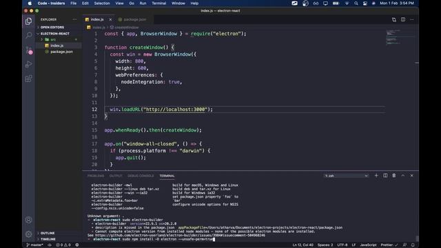Open the Manage gear icon
This screenshot has width=441, height=248.
pos(28,234)
